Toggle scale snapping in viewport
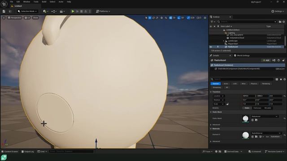Image resolution: width=287 pixels, height=161 pixels. [188, 18]
